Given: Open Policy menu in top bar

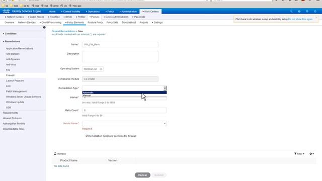Looking at the screenshot, I should click(110, 12).
